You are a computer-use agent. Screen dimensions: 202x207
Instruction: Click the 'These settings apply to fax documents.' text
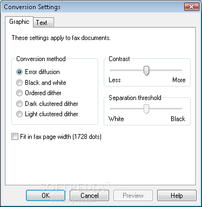[61, 38]
